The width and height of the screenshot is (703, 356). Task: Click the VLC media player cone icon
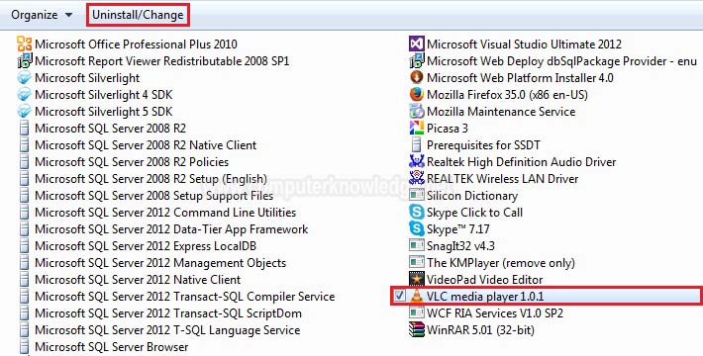point(417,296)
